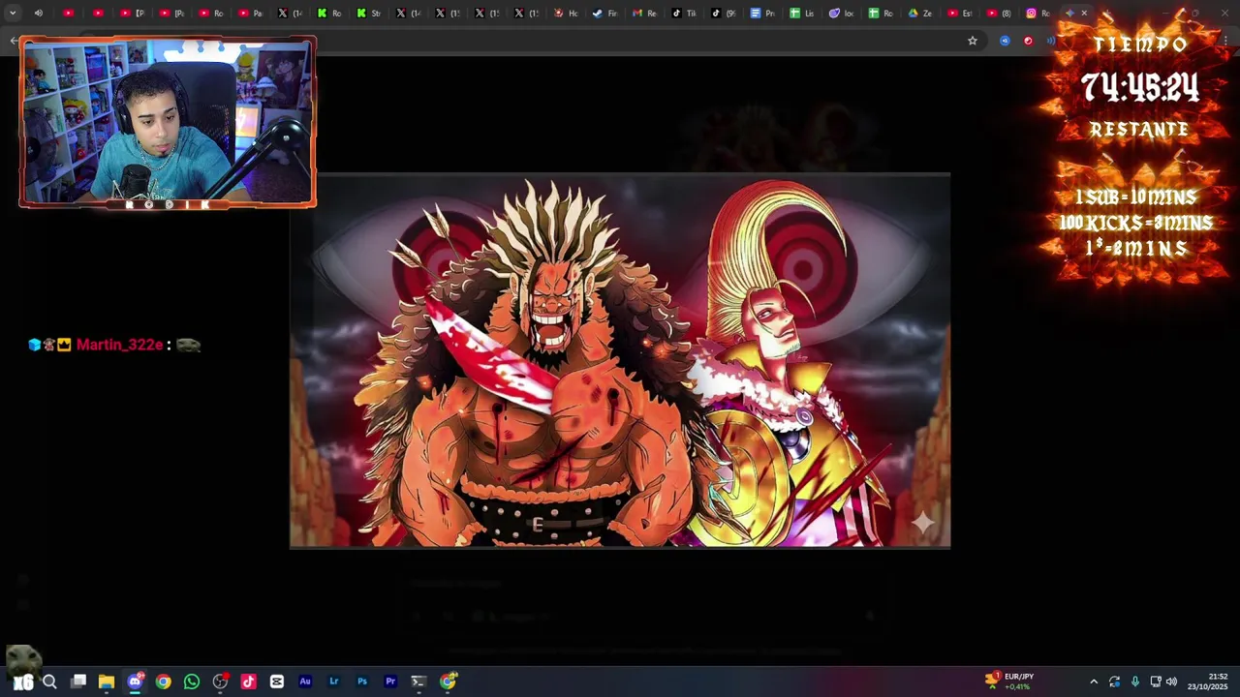This screenshot has width=1240, height=697.
Task: Open WhatsApp from the taskbar
Action: (x=192, y=682)
